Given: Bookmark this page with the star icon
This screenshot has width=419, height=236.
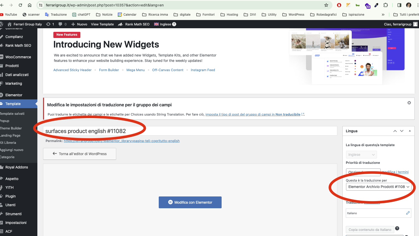Looking at the screenshot, I should pyautogui.click(x=326, y=5).
